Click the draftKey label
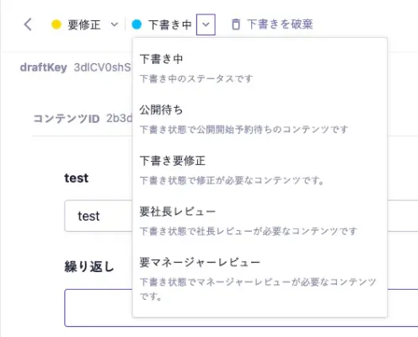 (44, 67)
